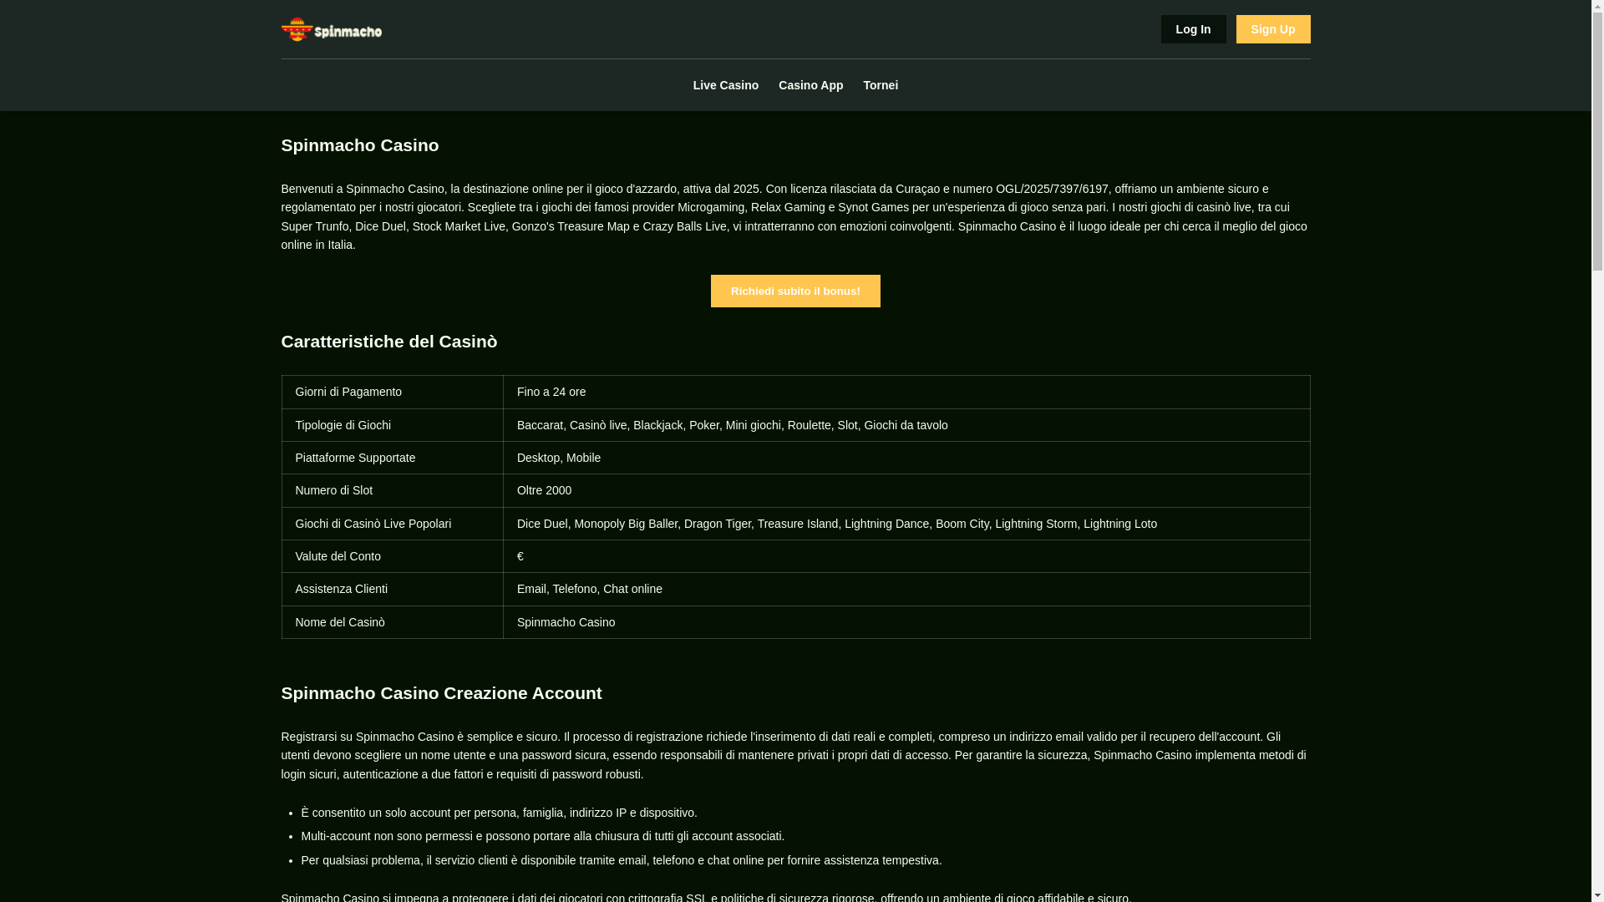Viewport: 1604px width, 902px height.
Task: Click the Registrarsi su Spinmacho Casino paragraph
Action: point(795,755)
